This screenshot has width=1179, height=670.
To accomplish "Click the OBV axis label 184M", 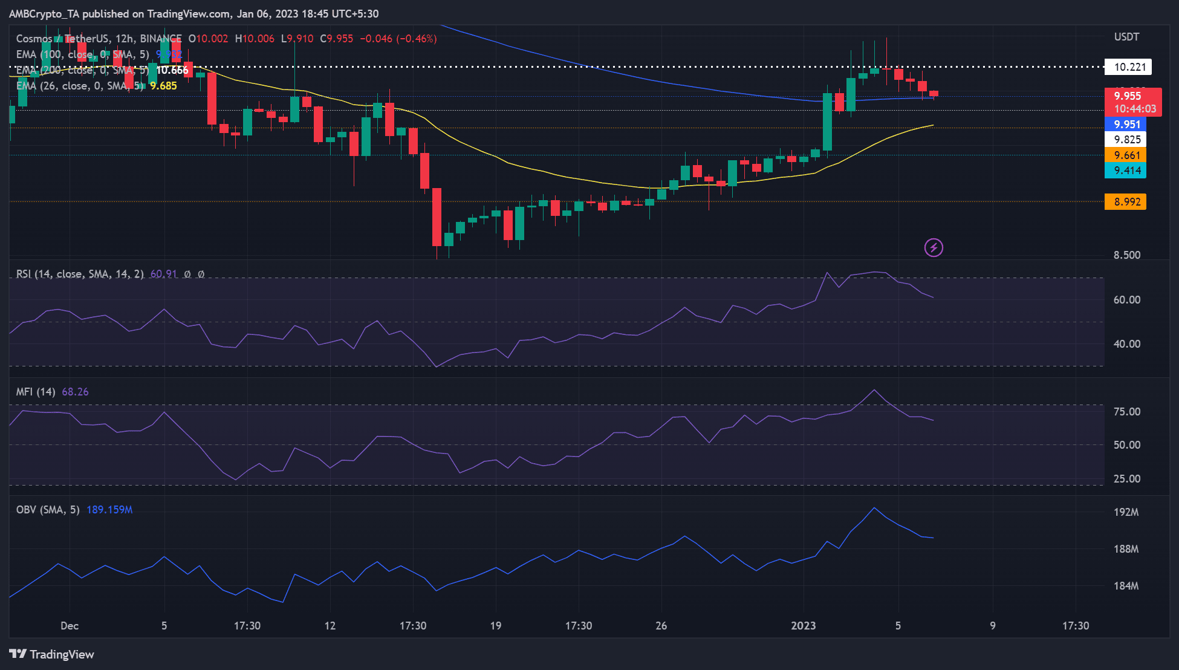I will pos(1126,586).
